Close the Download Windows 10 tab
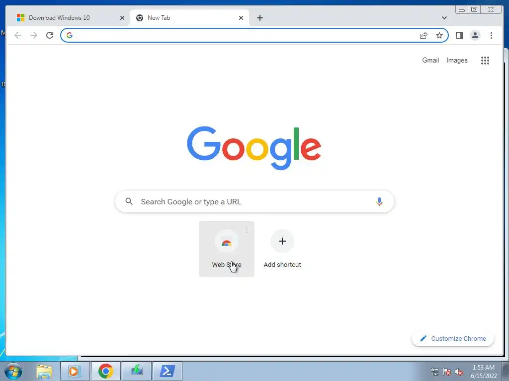Viewport: 509px width, 381px height. pos(122,18)
